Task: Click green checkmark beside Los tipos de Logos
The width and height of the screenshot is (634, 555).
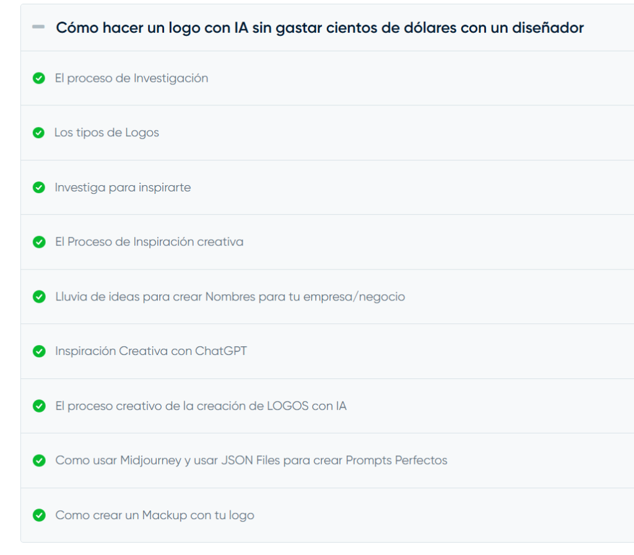Action: click(39, 133)
